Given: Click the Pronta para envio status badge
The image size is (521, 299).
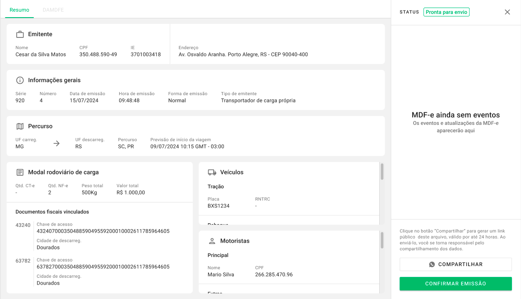Looking at the screenshot, I should [x=446, y=12].
